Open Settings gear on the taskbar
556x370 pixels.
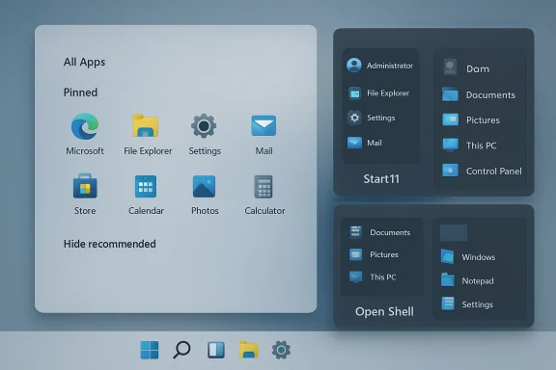tap(281, 350)
